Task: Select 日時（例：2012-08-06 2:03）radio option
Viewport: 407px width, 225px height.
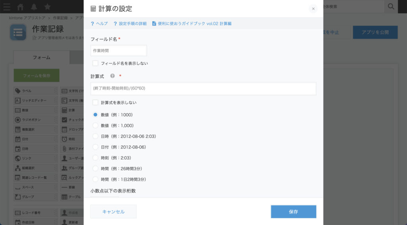Action: coord(95,136)
